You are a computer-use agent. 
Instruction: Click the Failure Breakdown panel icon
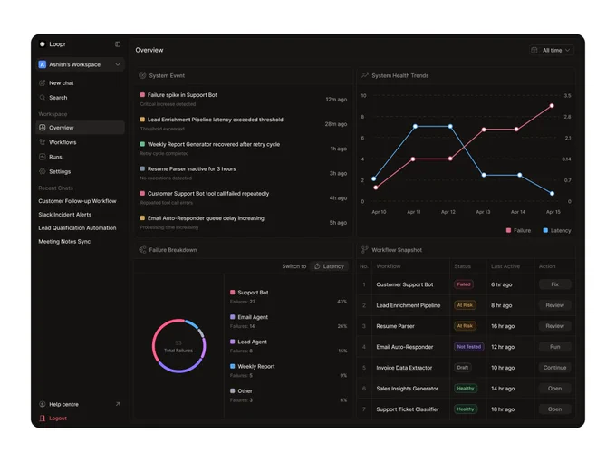[142, 250]
